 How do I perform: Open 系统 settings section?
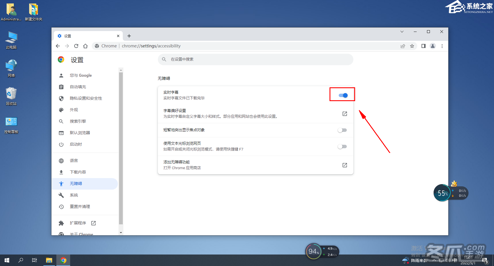pyautogui.click(x=85, y=195)
